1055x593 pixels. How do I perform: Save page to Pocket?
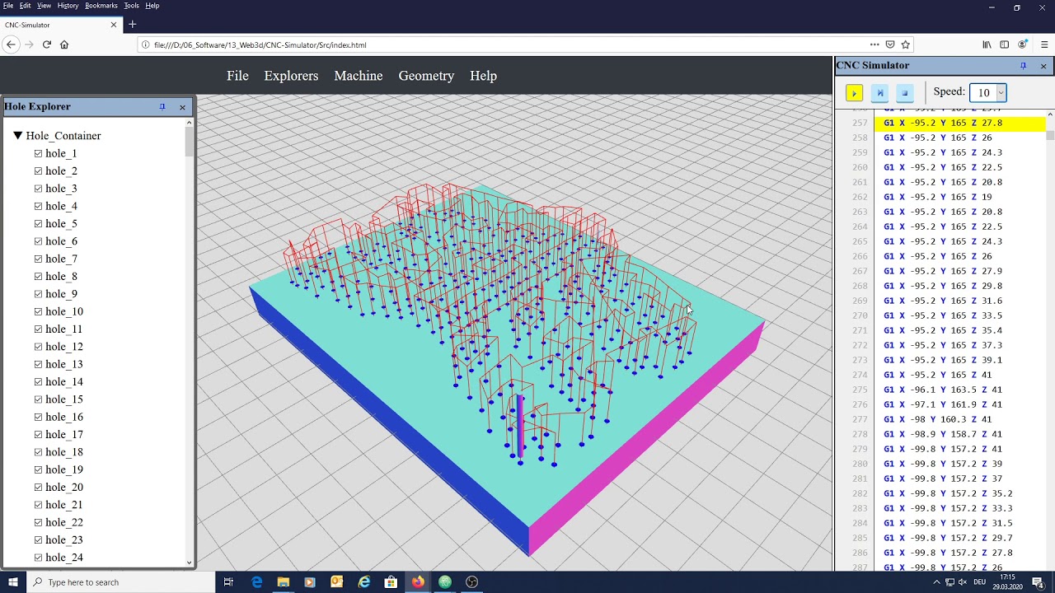click(890, 44)
